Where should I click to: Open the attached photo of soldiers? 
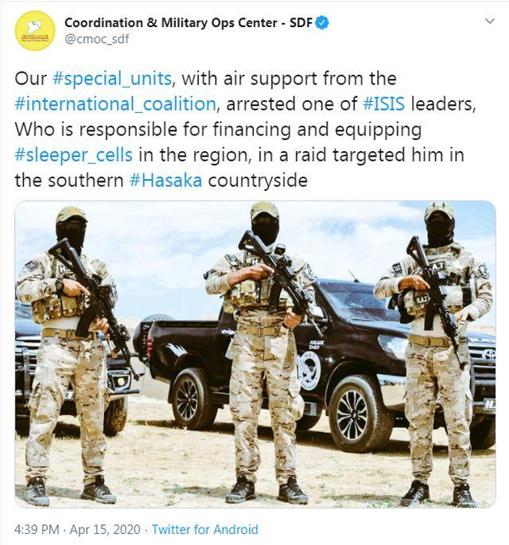(255, 354)
